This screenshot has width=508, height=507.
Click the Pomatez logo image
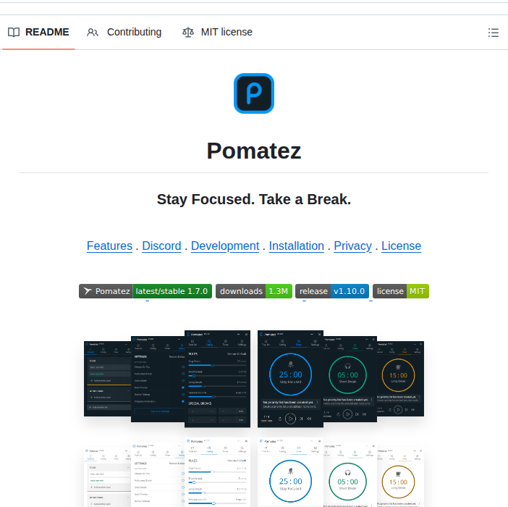[x=254, y=93]
